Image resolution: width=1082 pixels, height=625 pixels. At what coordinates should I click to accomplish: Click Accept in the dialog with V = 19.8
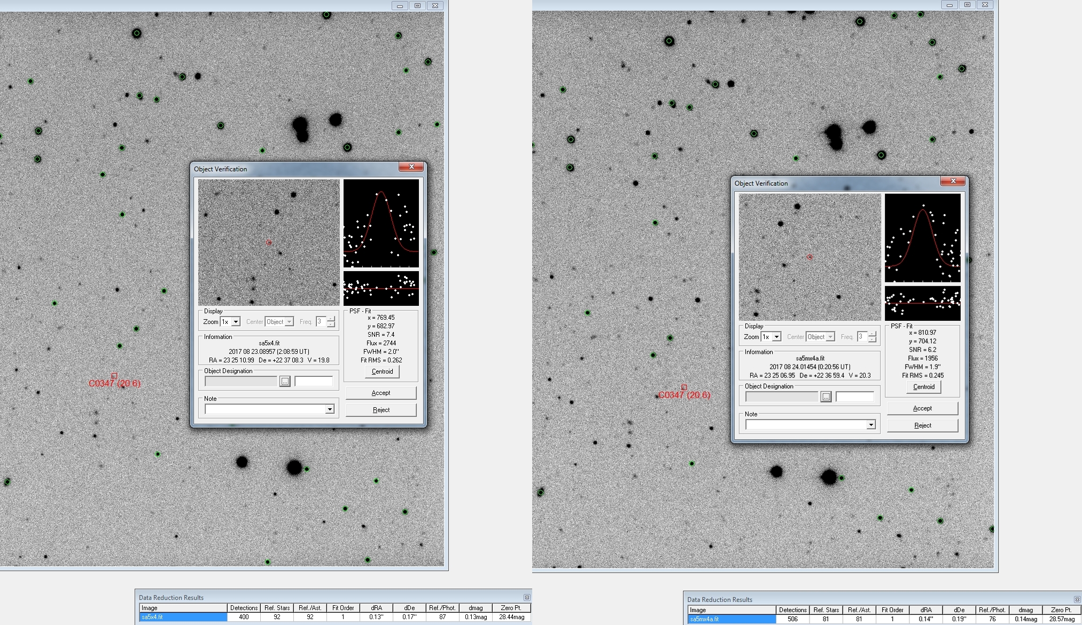(x=380, y=393)
